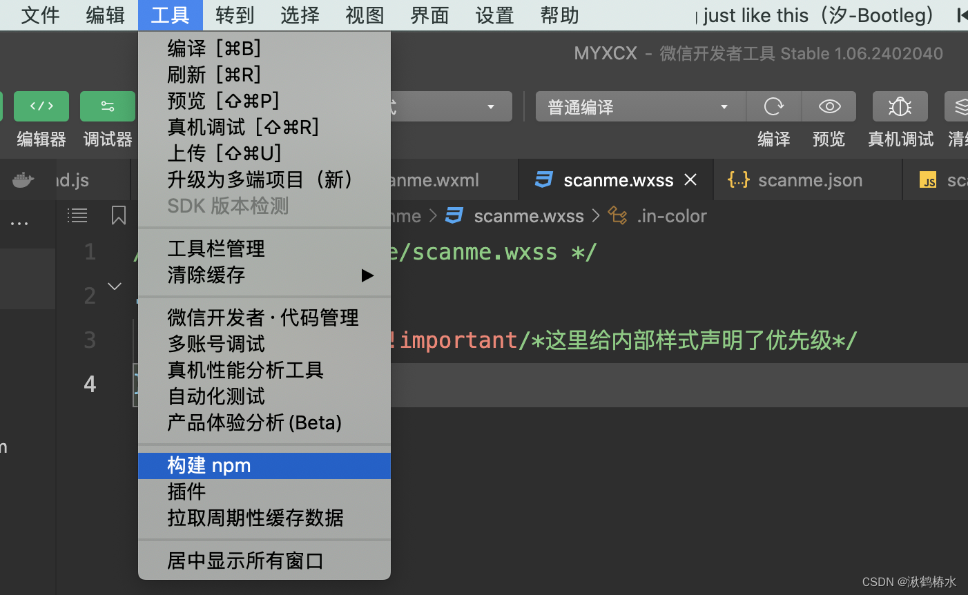968x595 pixels.
Task: Select 微信开发者·代码管理 menu item
Action: point(264,318)
